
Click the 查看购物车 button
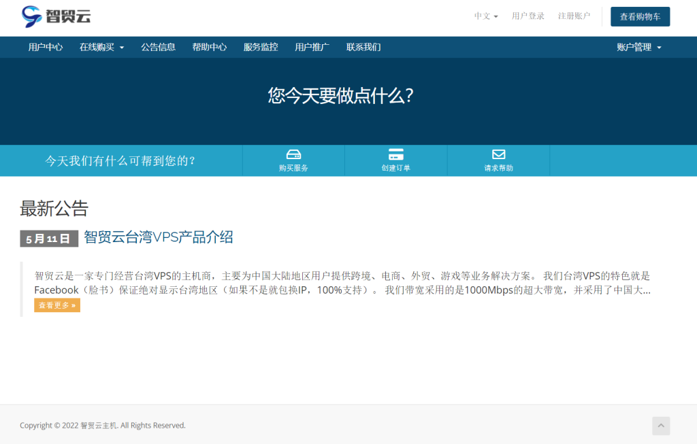pyautogui.click(x=640, y=16)
